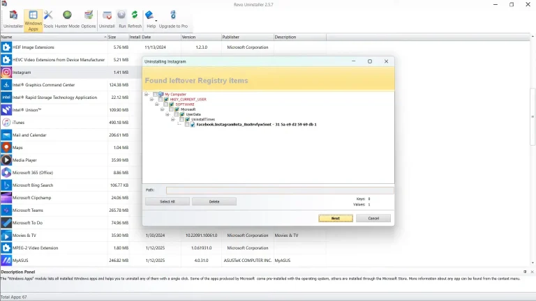Sort apps by the Version column header

click(x=201, y=37)
